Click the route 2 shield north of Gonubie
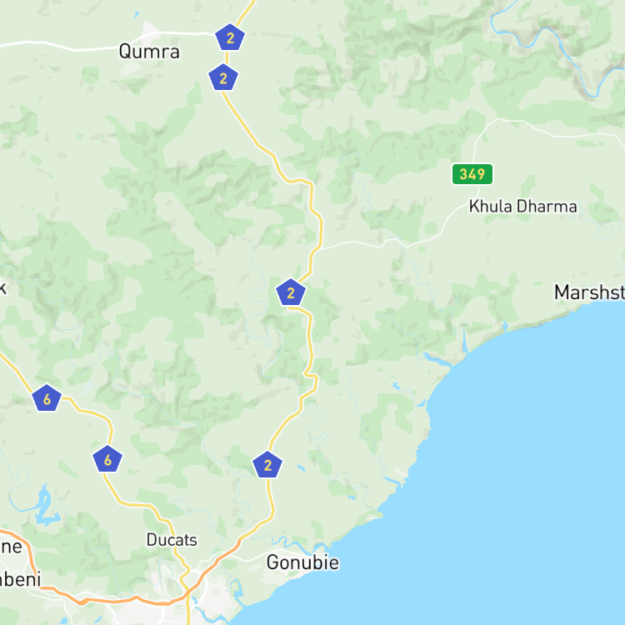625x625 pixels. [267, 465]
